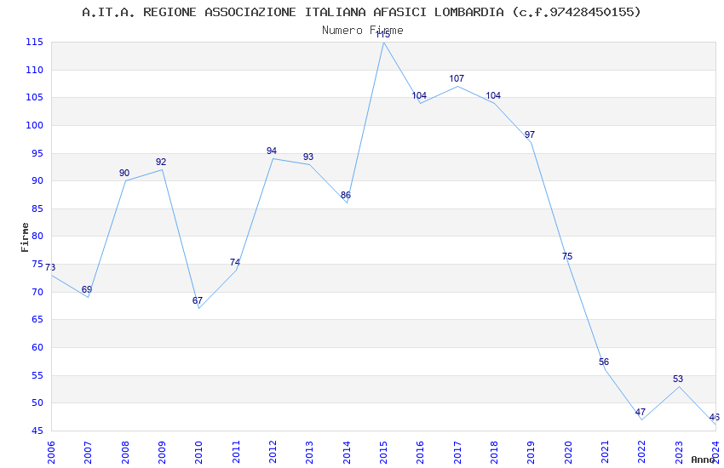Select the data label 104 for 2018
The height and width of the screenshot is (468, 724).
(x=493, y=95)
